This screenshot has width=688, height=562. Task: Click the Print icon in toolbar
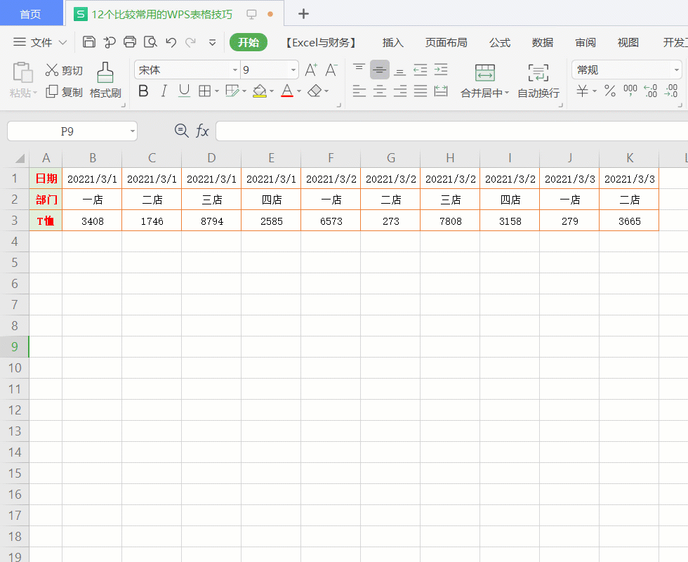pyautogui.click(x=130, y=42)
